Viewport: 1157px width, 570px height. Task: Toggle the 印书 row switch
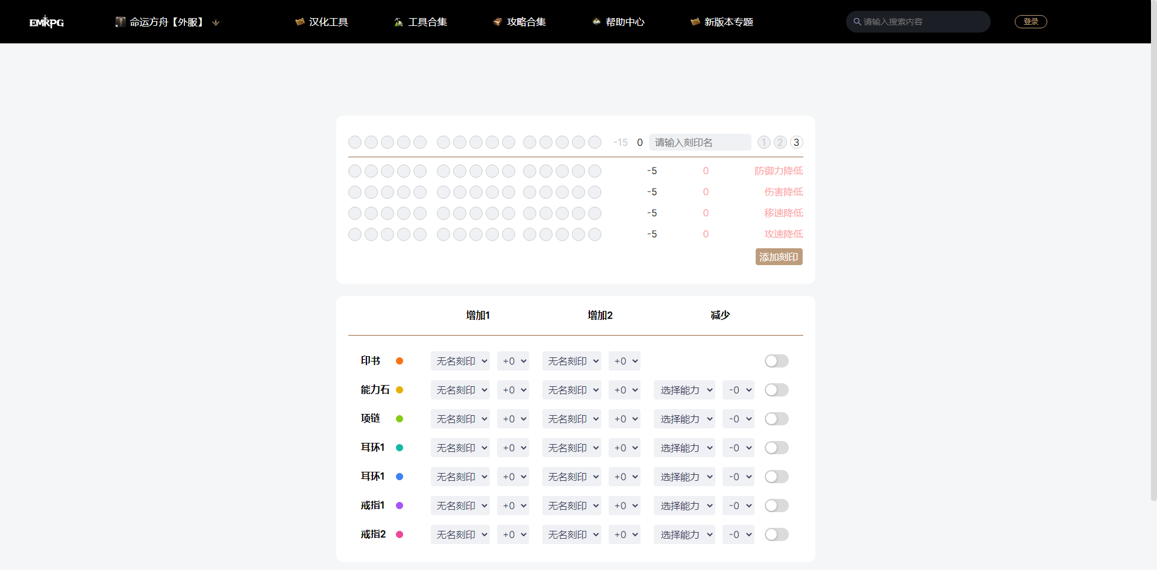[x=777, y=361]
